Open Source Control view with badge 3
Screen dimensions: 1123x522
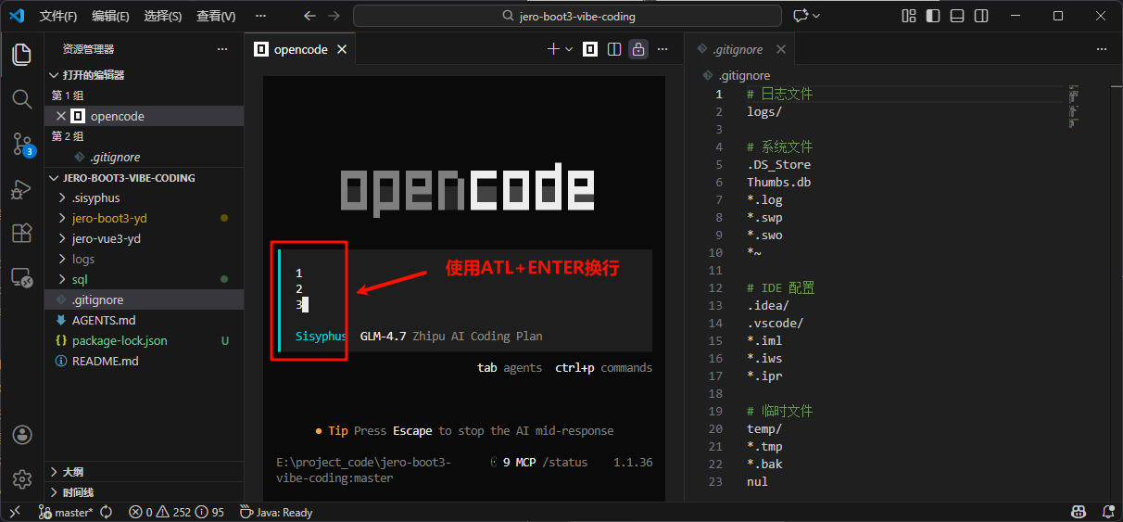click(x=22, y=144)
